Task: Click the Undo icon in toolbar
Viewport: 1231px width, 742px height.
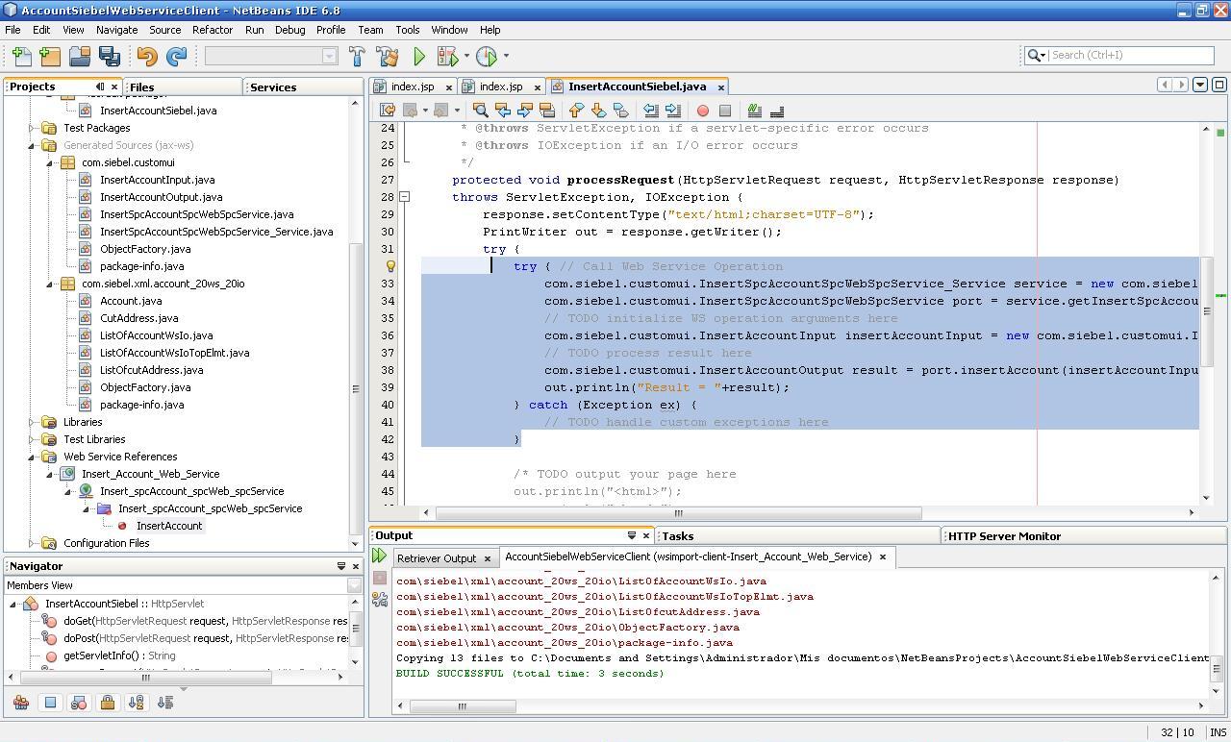Action: tap(145, 56)
